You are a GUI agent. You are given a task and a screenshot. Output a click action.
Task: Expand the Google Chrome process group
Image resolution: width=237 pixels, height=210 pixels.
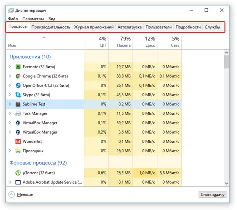[x=10, y=76]
